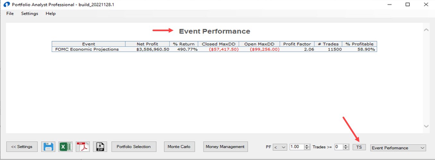Click the PF value input field
The height and width of the screenshot is (160, 435).
pos(296,147)
